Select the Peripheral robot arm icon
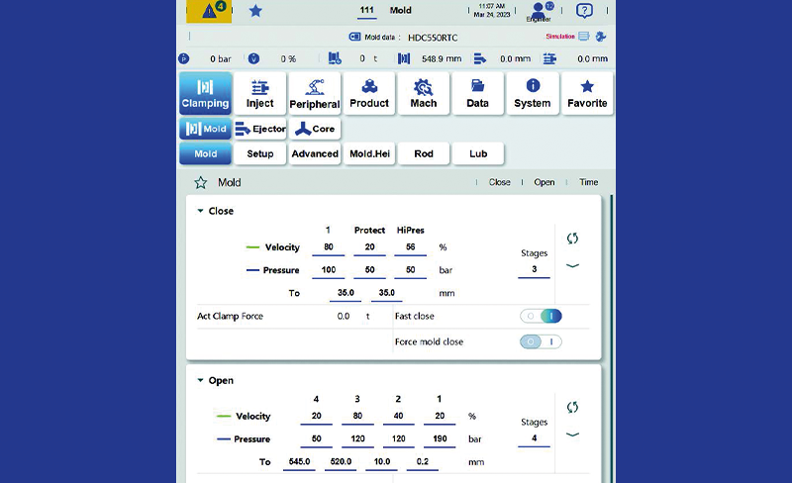 point(315,93)
